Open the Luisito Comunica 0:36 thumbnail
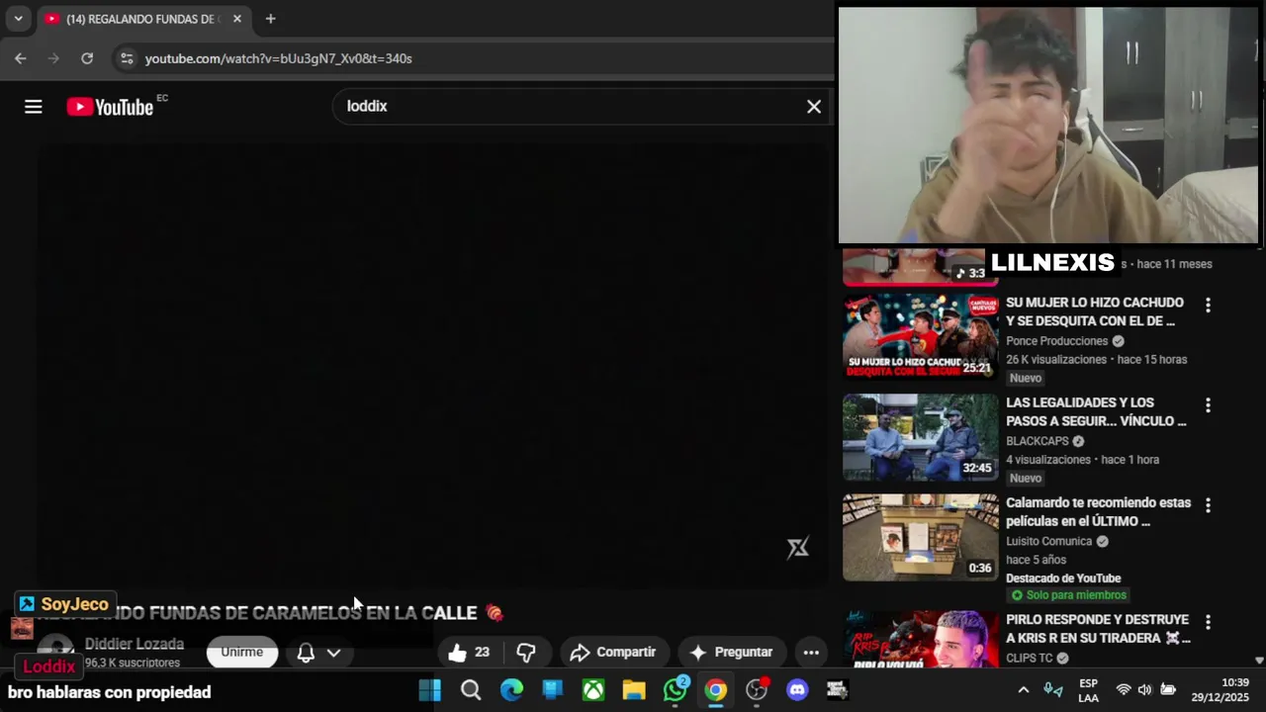 coord(921,537)
